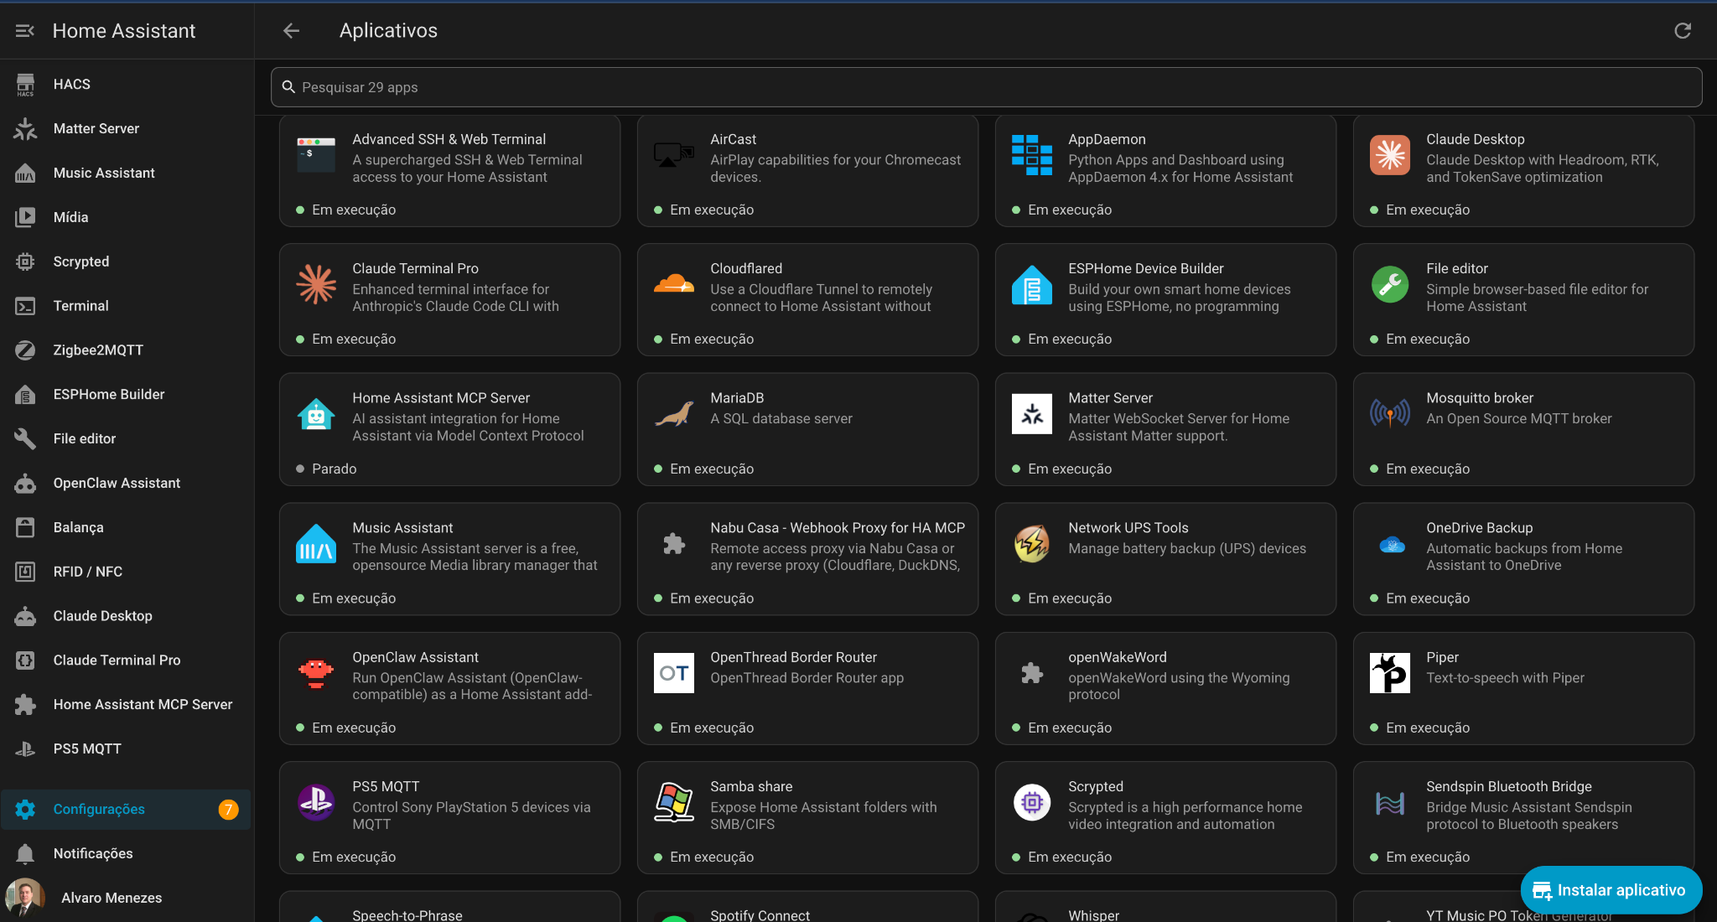1717x922 pixels.
Task: Click the Instalar aplicativo button
Action: tap(1611, 890)
